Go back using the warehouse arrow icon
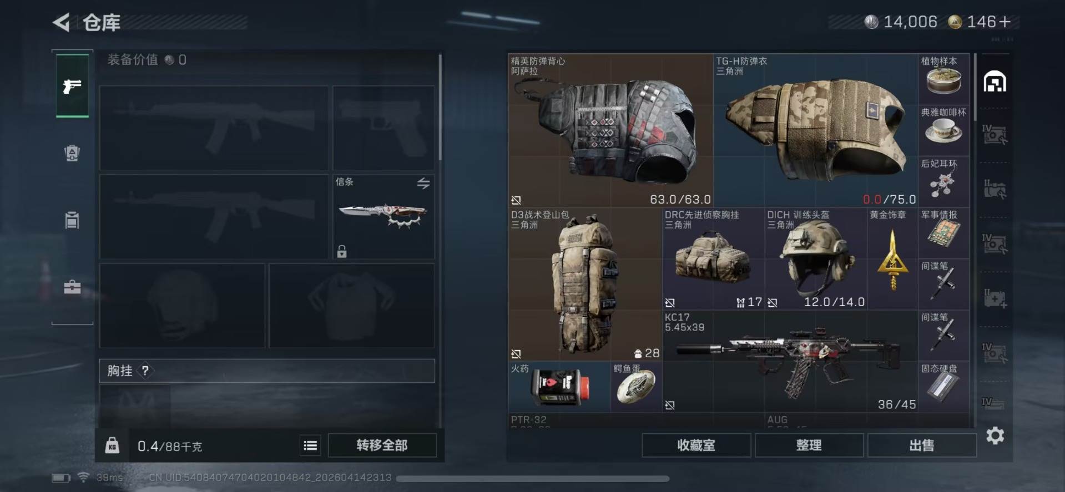 pyautogui.click(x=62, y=23)
